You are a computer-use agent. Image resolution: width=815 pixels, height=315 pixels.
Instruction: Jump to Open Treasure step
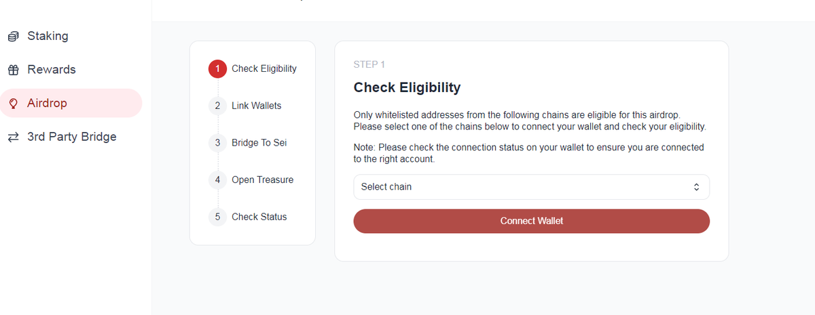(262, 180)
